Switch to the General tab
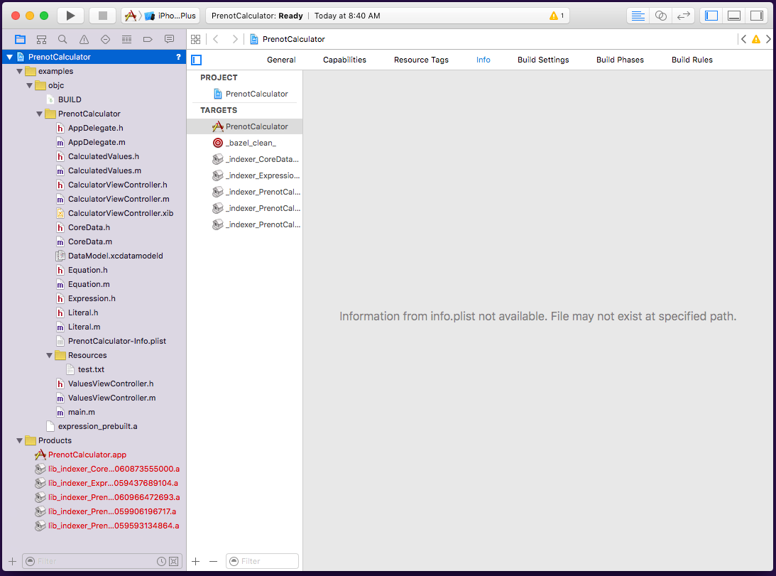Screen dimensions: 776x576 (281, 60)
